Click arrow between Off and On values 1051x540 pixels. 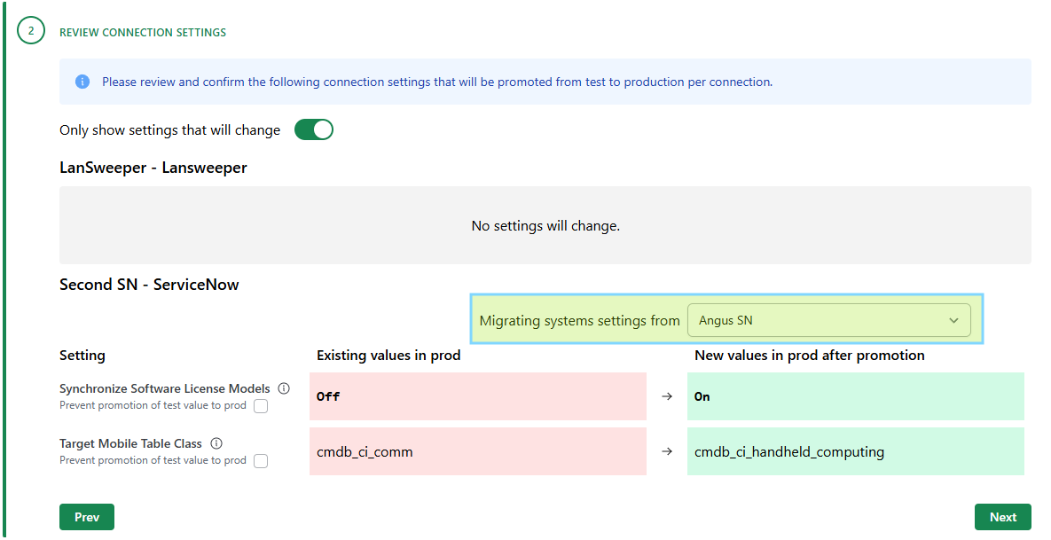[667, 396]
